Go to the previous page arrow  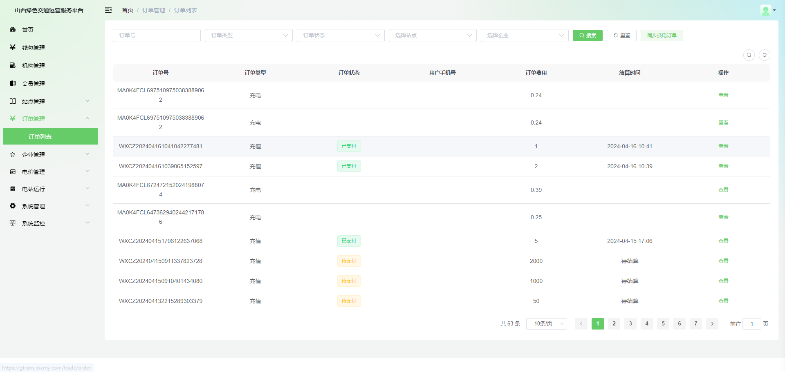(x=581, y=324)
